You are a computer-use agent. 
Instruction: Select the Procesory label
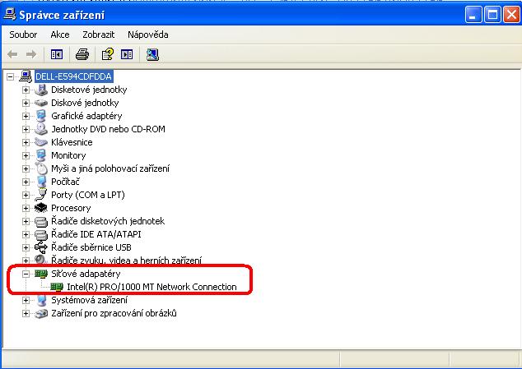[x=71, y=208]
